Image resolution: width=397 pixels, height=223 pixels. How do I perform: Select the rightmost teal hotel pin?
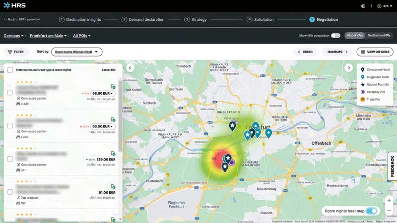point(268,133)
